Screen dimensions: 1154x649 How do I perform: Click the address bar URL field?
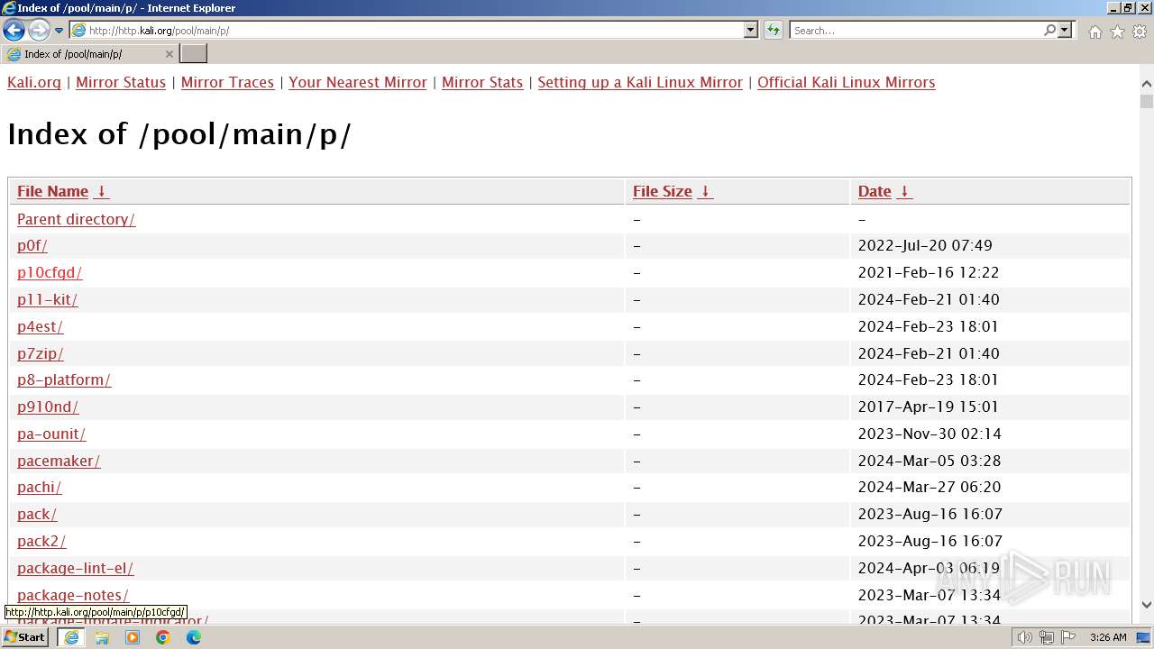[406, 31]
